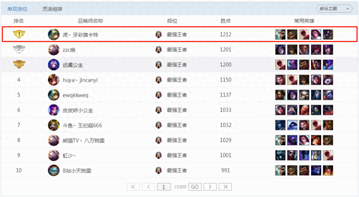Open avatar of player zzc哦
This screenshot has height=197, width=359.
54,50
